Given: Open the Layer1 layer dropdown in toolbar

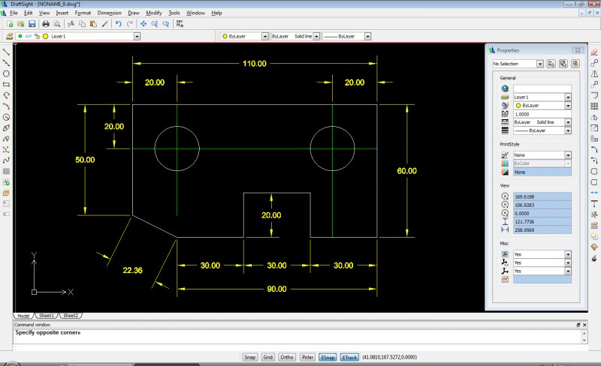Looking at the screenshot, I should click(137, 36).
